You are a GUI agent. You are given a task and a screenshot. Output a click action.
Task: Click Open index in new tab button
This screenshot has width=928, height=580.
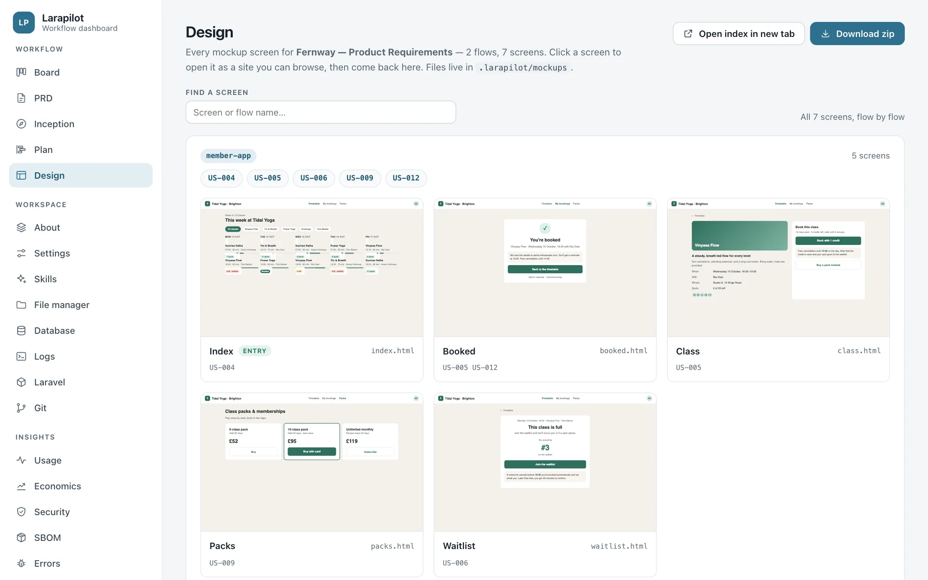pos(739,34)
